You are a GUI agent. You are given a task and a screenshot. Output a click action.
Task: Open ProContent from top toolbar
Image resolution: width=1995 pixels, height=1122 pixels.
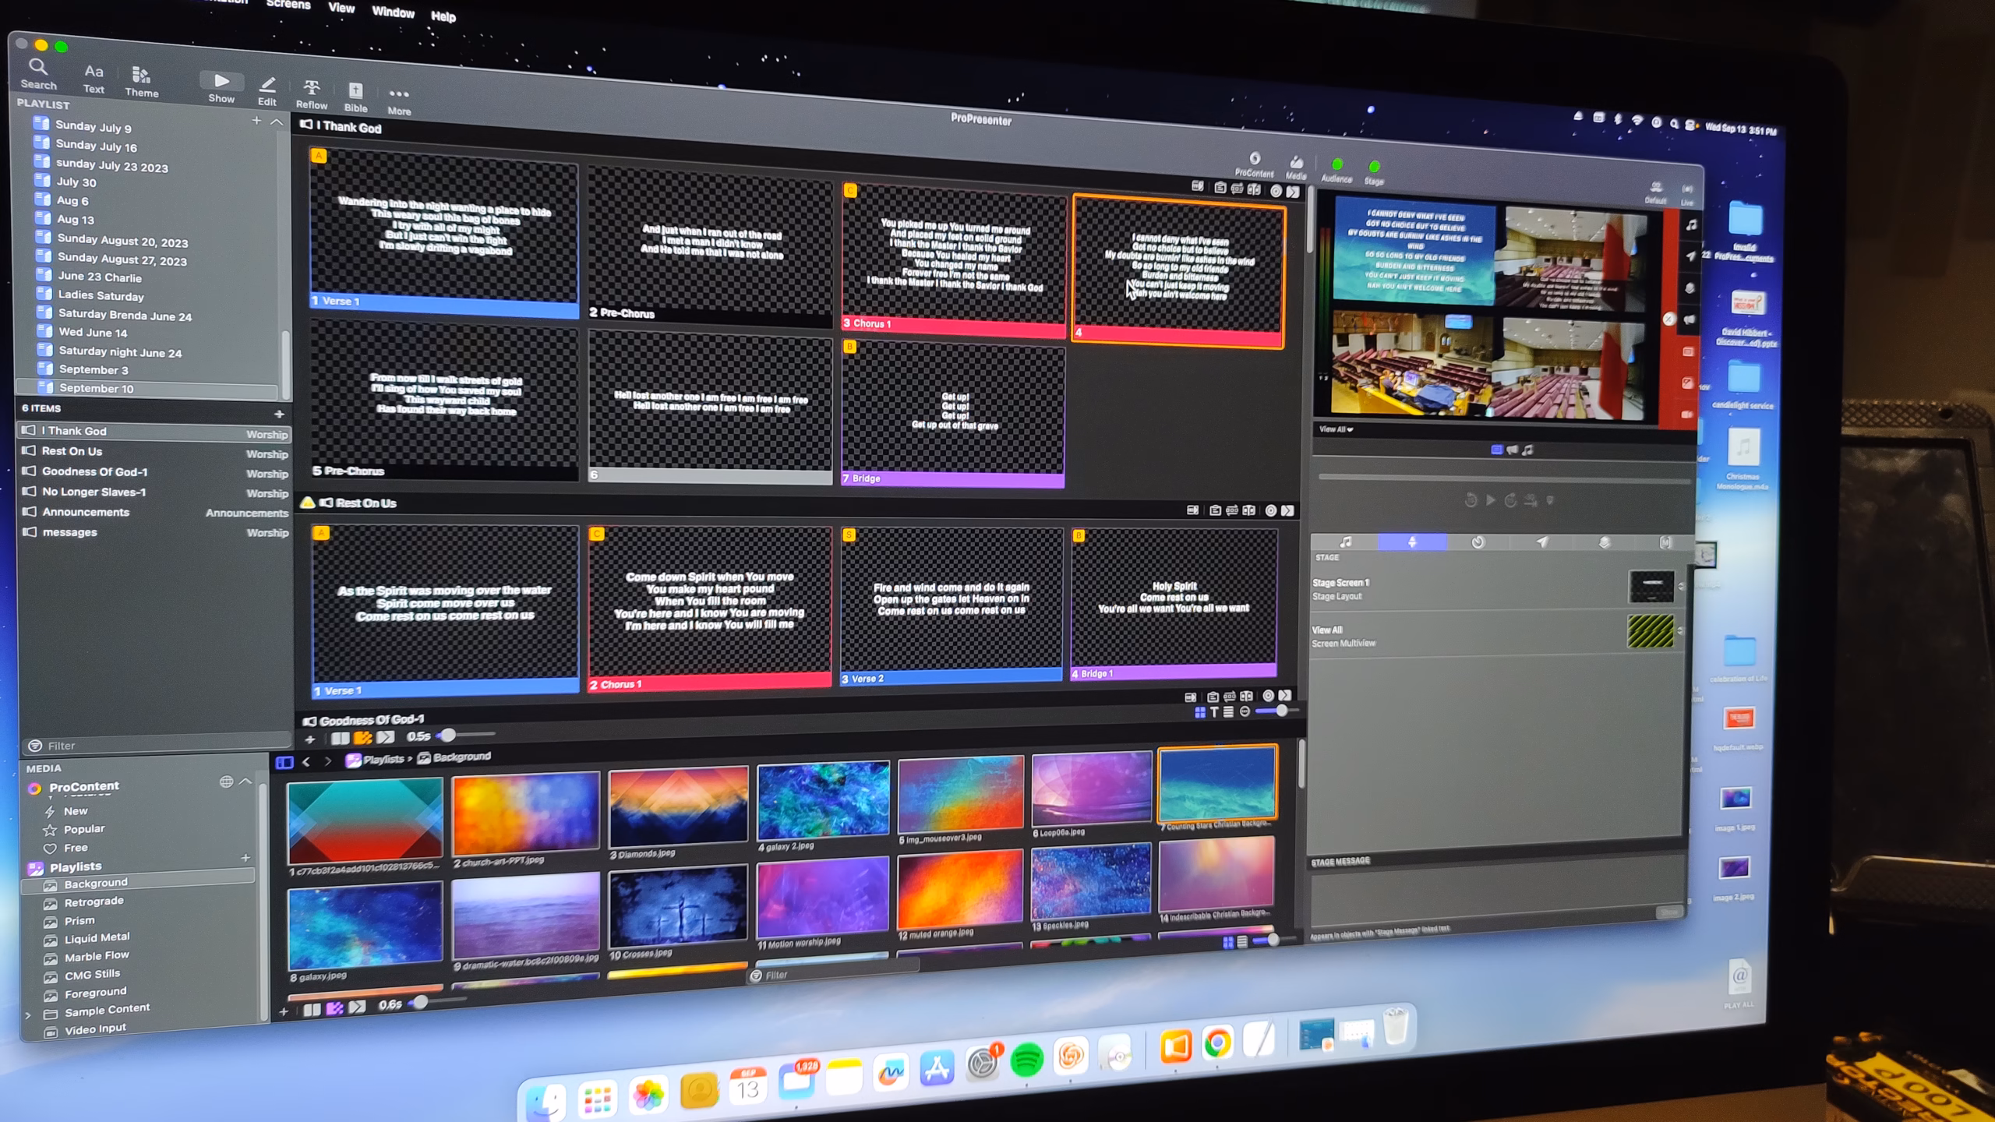click(x=1254, y=165)
